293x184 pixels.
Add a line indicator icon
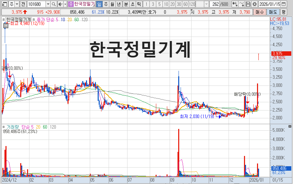point(242,4)
